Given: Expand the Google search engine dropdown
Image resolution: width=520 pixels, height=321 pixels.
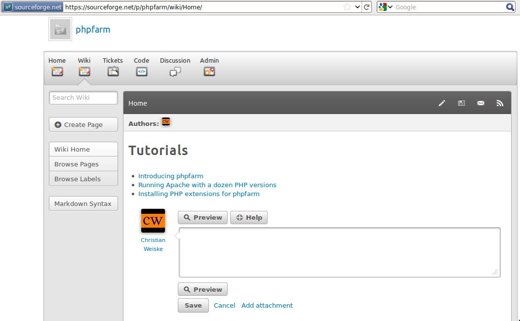Looking at the screenshot, I should tap(386, 7).
